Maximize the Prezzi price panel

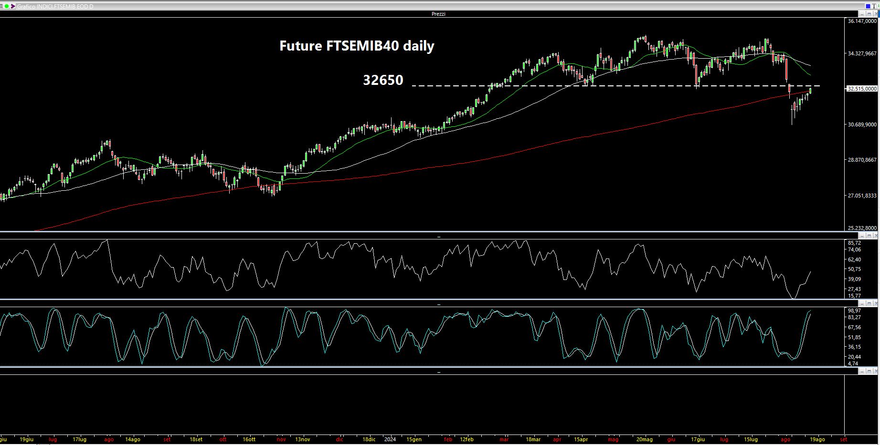click(869, 14)
